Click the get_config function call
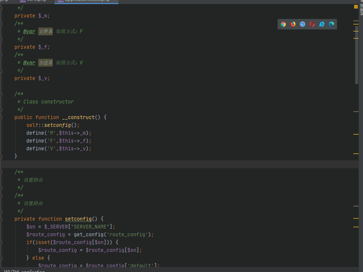Image resolution: width=363 pixels, height=272 pixels. point(88,235)
